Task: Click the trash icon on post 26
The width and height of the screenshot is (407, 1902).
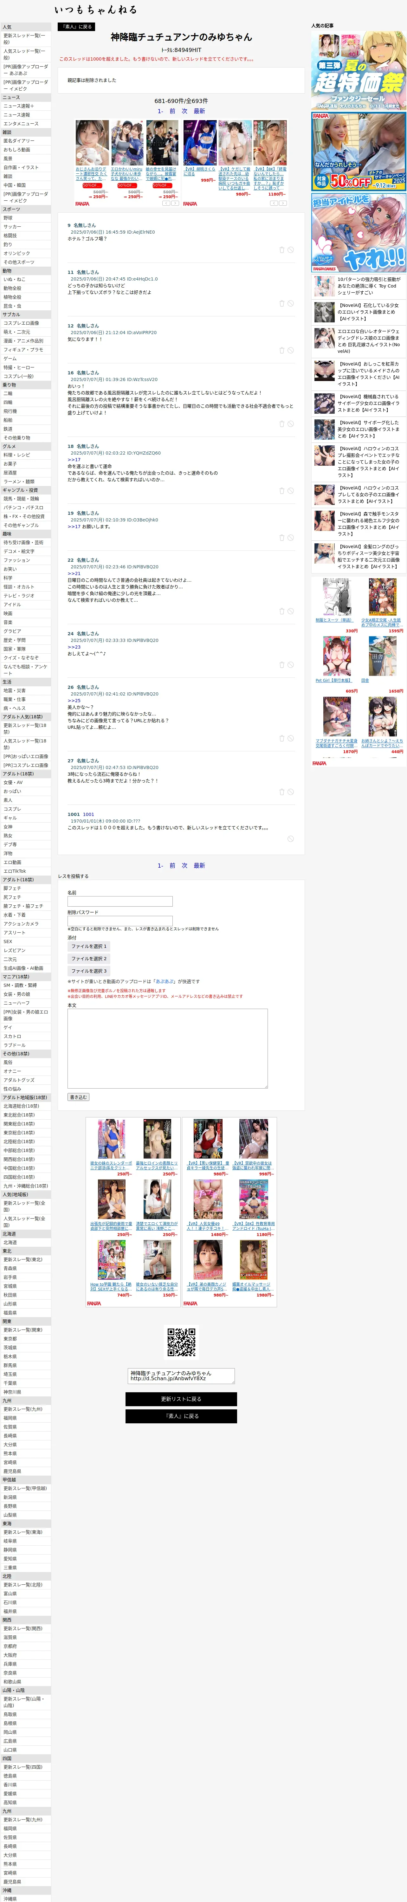Action: click(x=281, y=738)
